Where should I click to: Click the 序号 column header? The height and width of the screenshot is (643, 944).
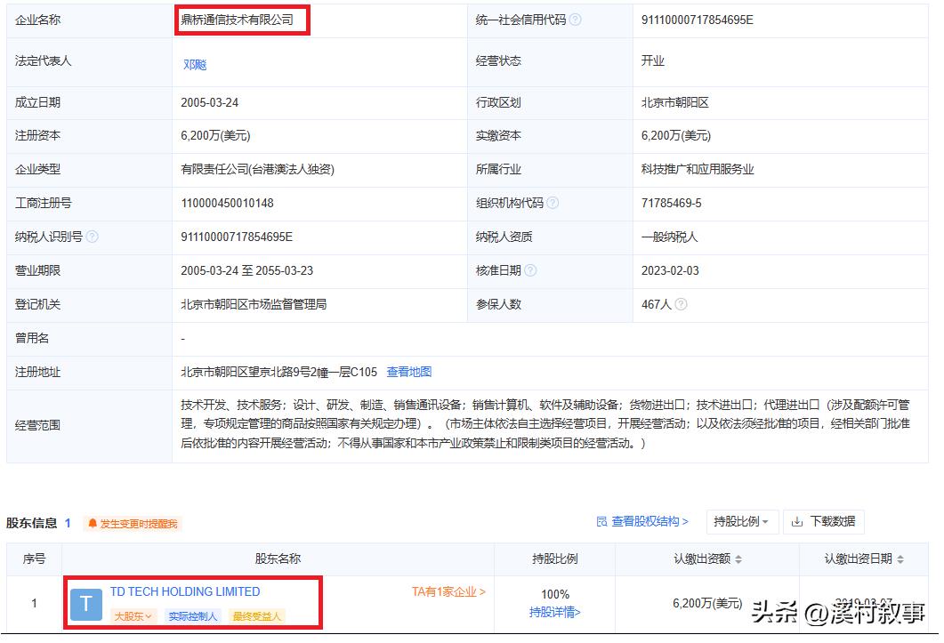[x=34, y=559]
